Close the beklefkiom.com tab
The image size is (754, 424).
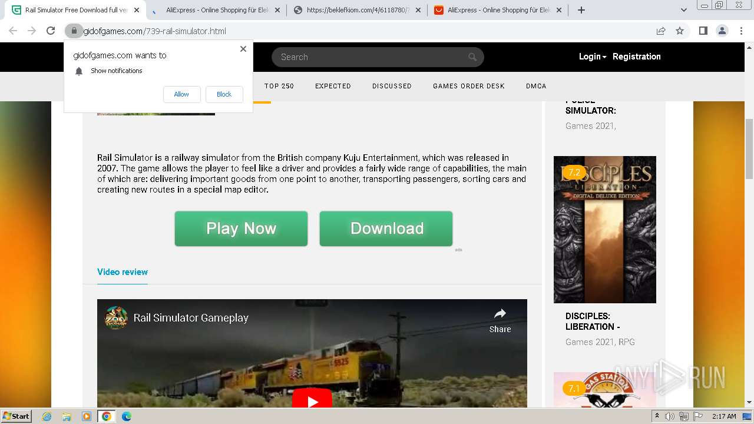(418, 10)
